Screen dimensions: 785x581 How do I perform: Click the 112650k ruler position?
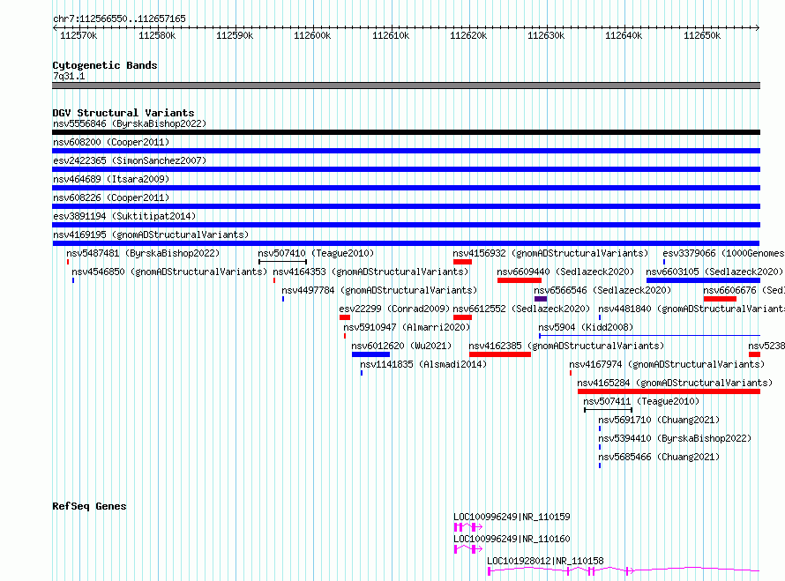point(702,35)
